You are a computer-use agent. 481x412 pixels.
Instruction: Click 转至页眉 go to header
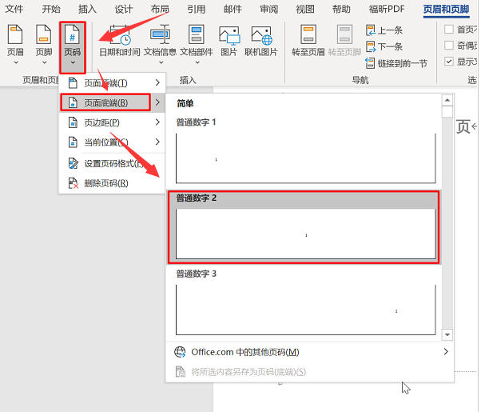308,41
